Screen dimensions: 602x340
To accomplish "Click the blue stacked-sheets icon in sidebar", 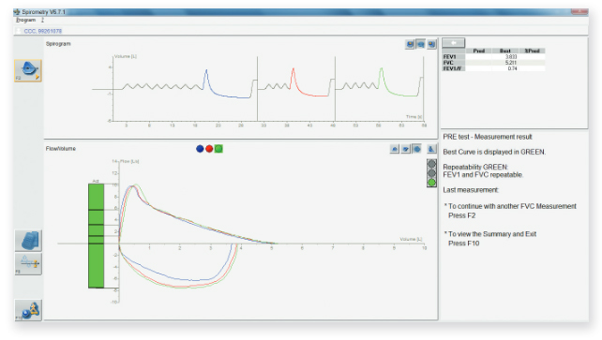I will (28, 241).
